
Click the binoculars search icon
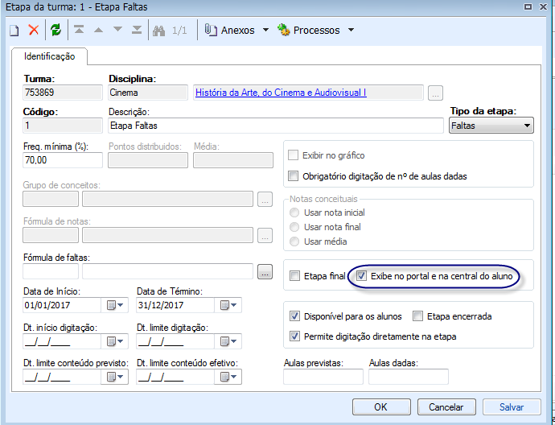pyautogui.click(x=158, y=31)
